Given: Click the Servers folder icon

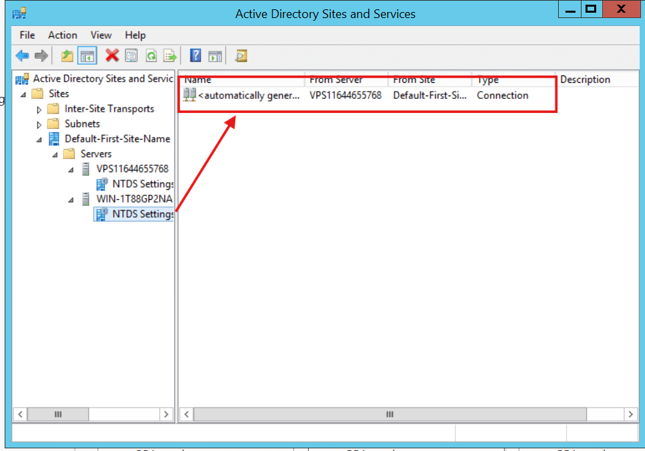Looking at the screenshot, I should (69, 154).
